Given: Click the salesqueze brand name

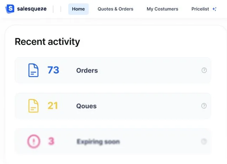Looking at the screenshot, I should coord(32,9).
